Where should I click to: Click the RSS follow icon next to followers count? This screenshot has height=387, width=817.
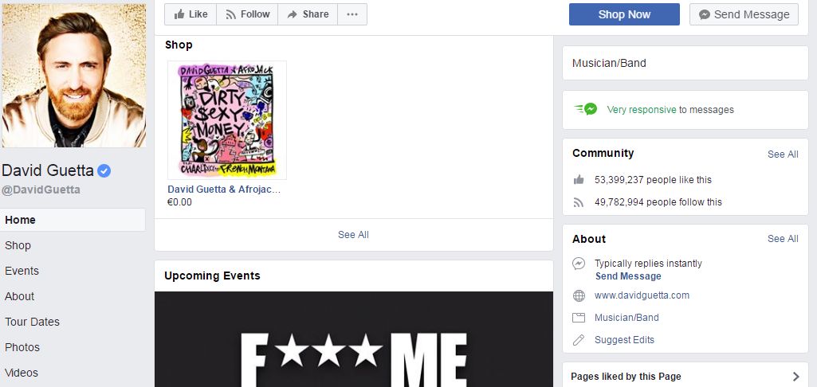[579, 202]
